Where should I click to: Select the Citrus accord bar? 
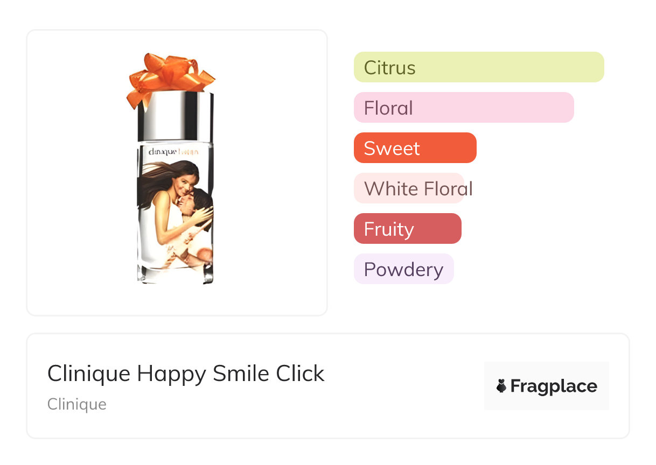click(x=479, y=67)
